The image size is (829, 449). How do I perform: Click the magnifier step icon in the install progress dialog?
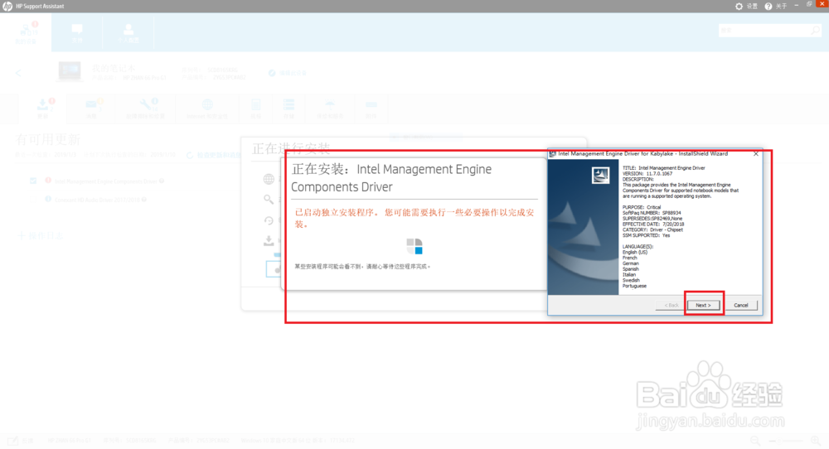269,199
